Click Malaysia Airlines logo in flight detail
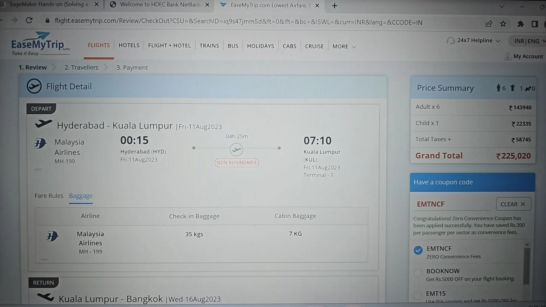 pos(40,143)
